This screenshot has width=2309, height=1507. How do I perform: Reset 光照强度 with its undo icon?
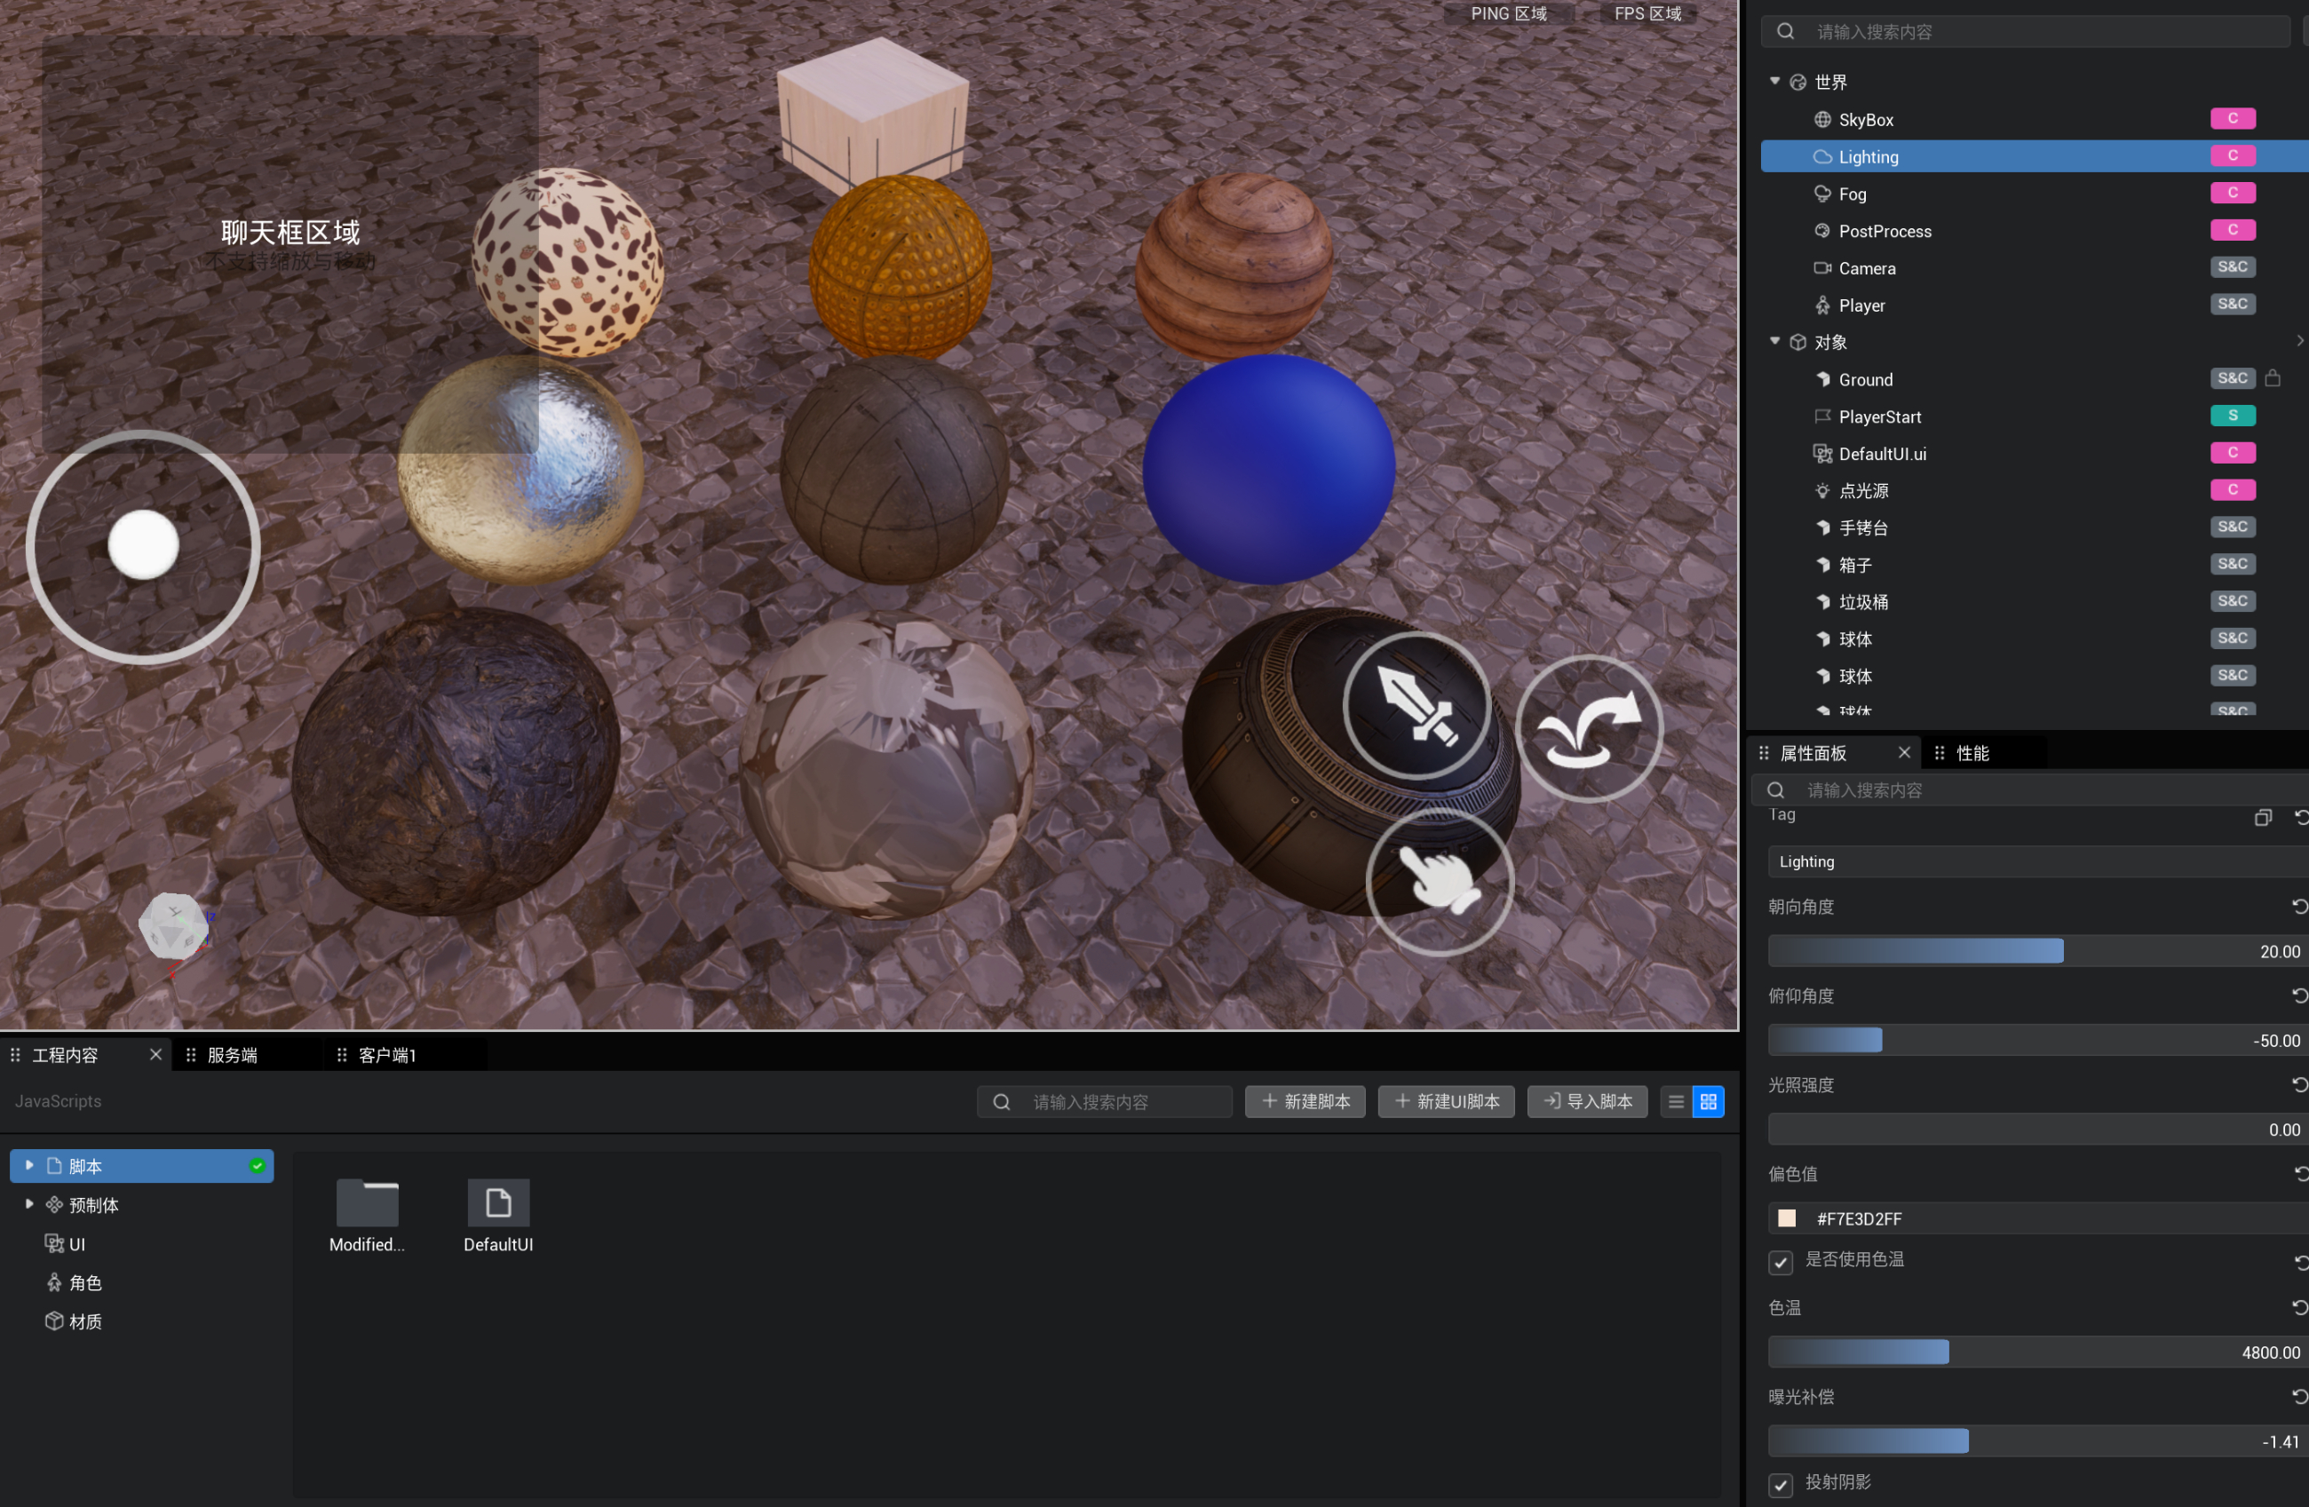pyautogui.click(x=2299, y=1085)
